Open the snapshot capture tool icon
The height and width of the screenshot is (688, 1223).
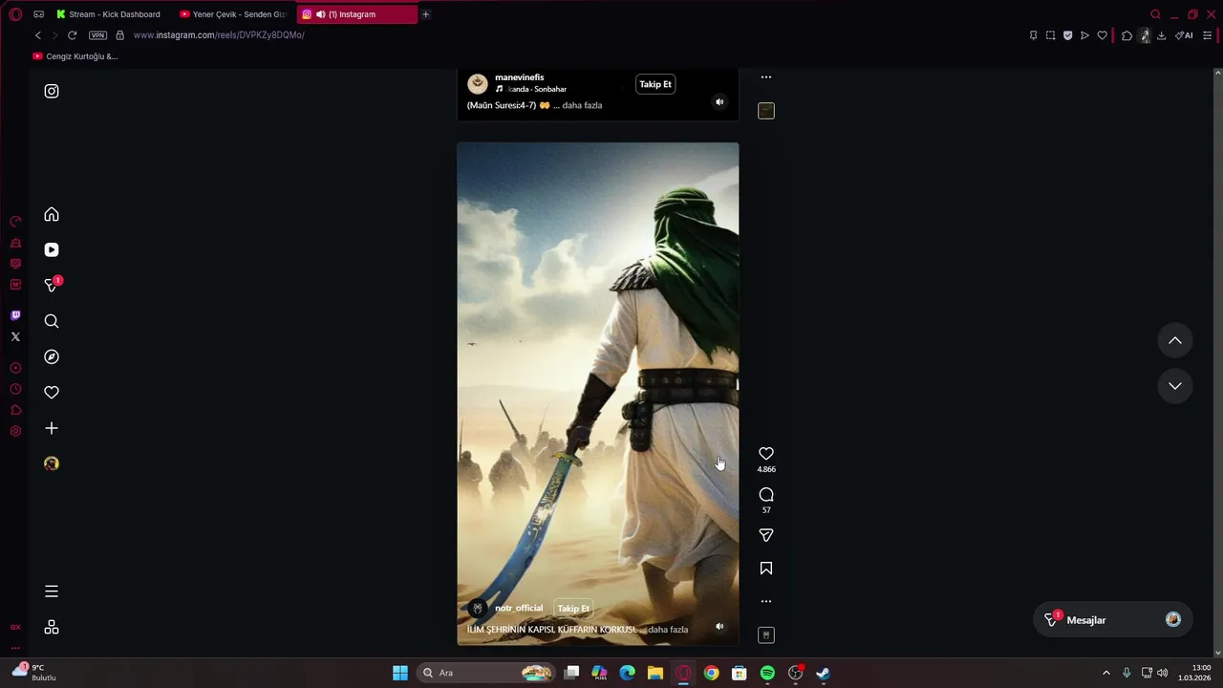click(1050, 35)
